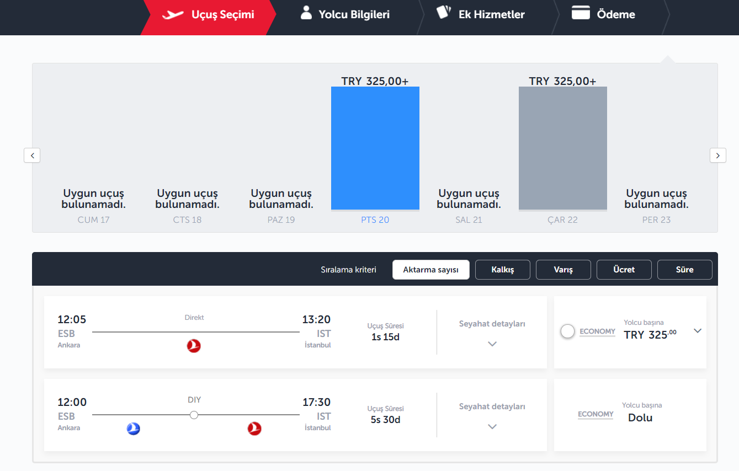
Task: Click the ticket icon beside Ek Hizmetler
Action: click(444, 13)
